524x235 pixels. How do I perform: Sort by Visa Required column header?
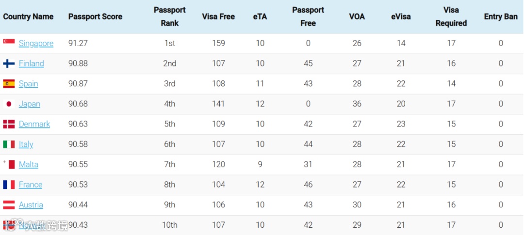451,16
